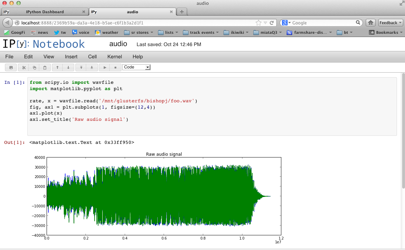Screen dimensions: 405x250
Task: Interrupt the kernel with the stop button
Action: (115, 67)
